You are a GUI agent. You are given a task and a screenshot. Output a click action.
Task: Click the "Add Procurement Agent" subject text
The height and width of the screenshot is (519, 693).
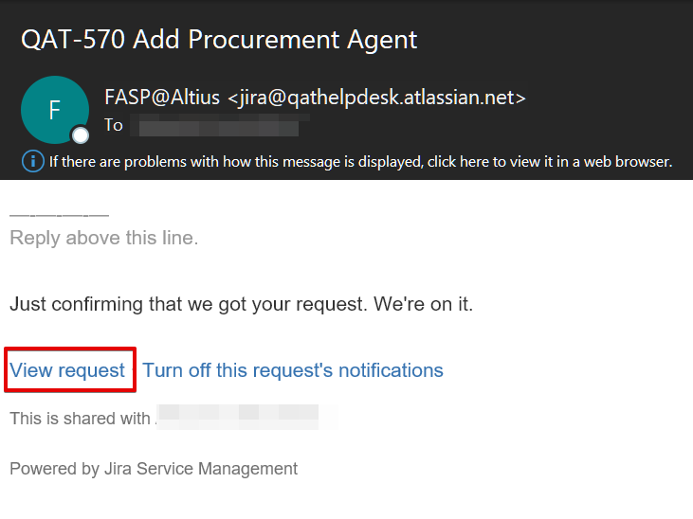point(275,40)
